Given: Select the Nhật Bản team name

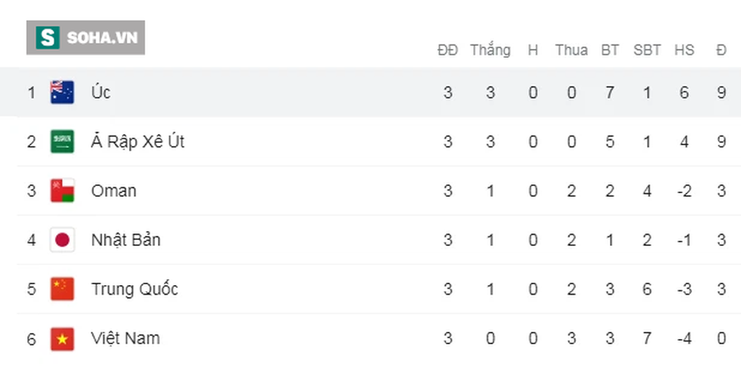Looking at the screenshot, I should tap(125, 240).
